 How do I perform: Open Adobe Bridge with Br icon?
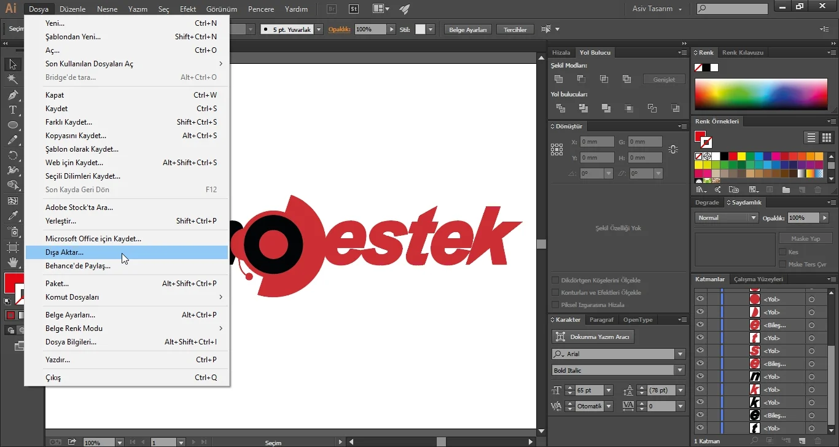tap(332, 9)
